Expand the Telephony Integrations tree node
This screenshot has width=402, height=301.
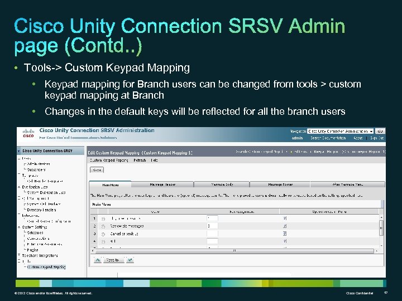click(19, 255)
